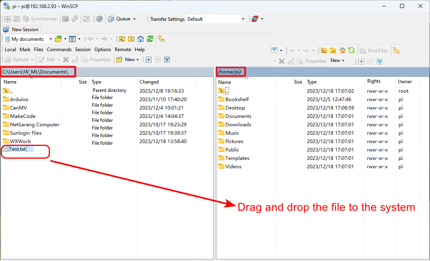Open the Help menu
Image resolution: width=430 pixels, height=261 pixels.
coord(139,49)
